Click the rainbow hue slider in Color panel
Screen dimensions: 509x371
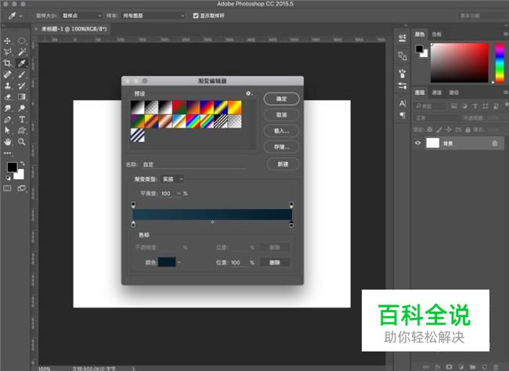pos(500,63)
